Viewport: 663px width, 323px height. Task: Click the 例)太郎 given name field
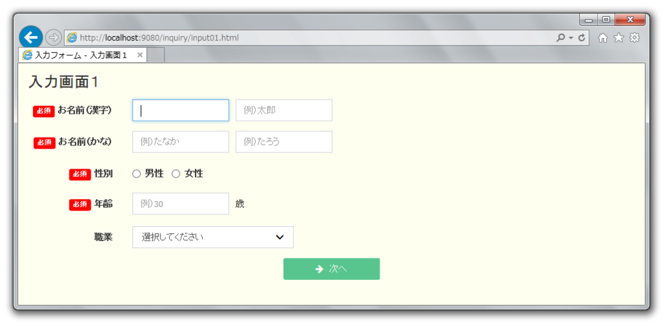[x=284, y=110]
